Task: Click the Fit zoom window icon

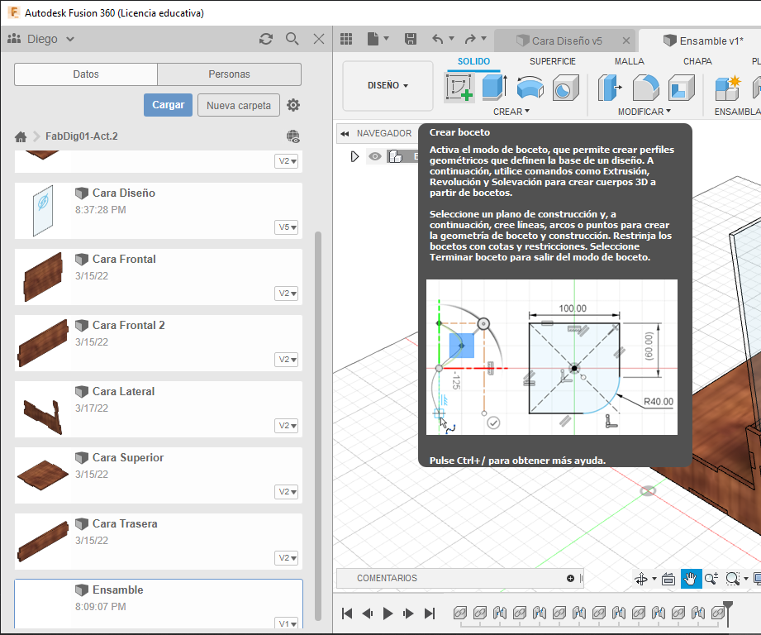Action: click(732, 579)
